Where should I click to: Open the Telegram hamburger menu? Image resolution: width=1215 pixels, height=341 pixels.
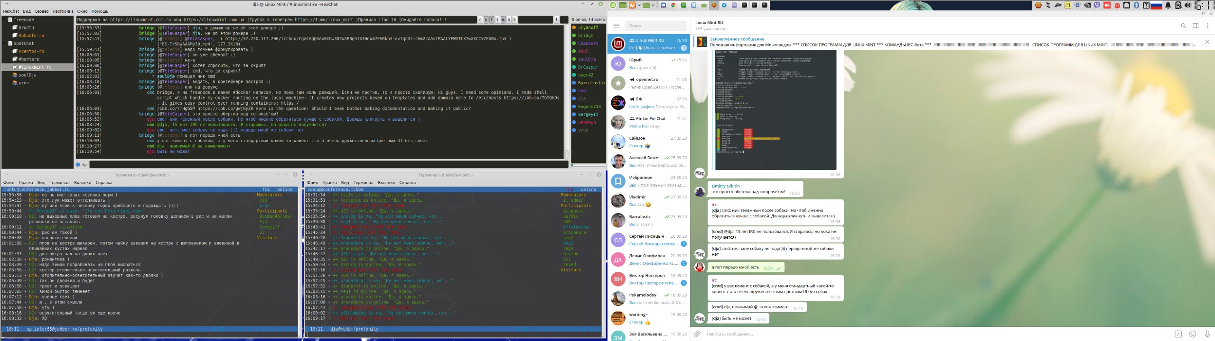[616, 26]
